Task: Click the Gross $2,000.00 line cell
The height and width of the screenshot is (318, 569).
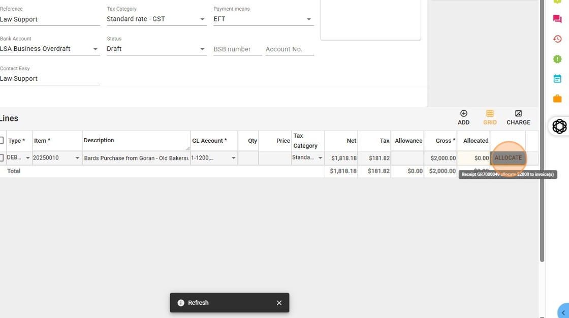Action: coord(440,158)
